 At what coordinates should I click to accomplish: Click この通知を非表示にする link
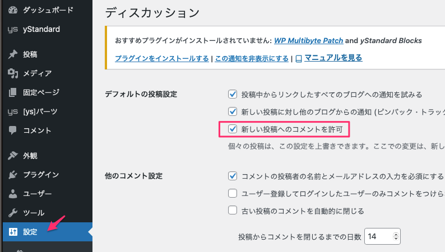coord(252,58)
